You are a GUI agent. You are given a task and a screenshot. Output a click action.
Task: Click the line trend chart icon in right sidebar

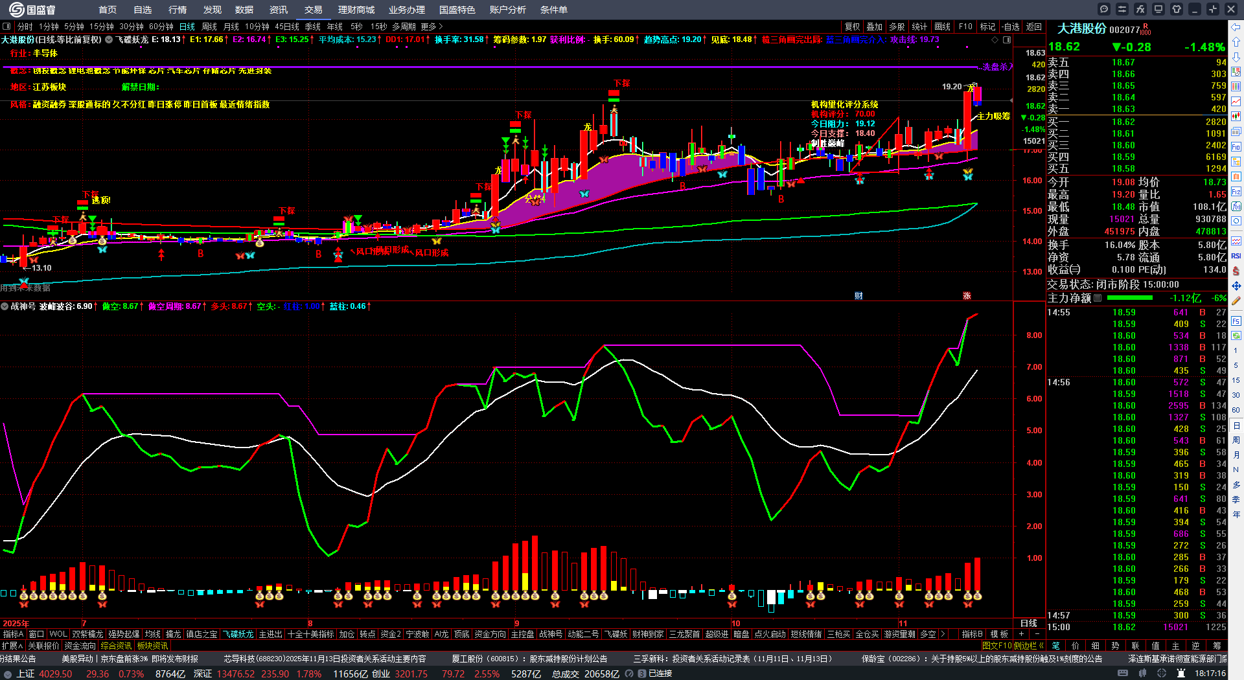point(1236,101)
